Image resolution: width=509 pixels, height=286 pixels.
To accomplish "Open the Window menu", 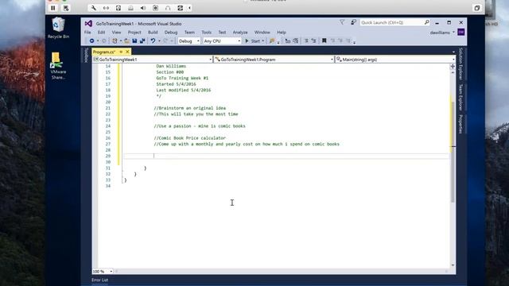I will tap(262, 33).
